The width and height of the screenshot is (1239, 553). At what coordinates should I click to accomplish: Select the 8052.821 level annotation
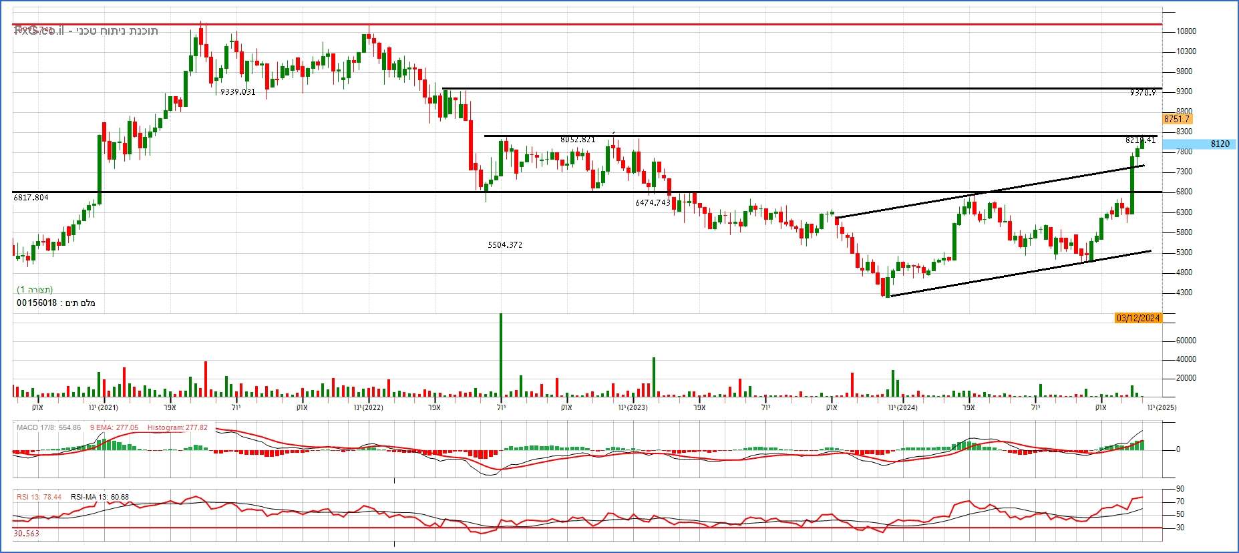point(578,139)
